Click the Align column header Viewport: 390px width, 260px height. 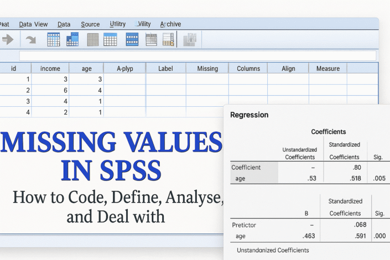click(288, 69)
